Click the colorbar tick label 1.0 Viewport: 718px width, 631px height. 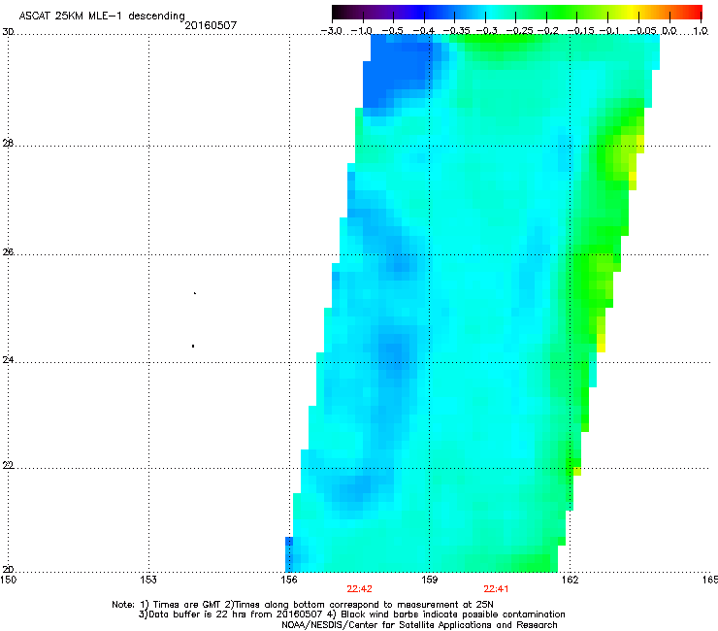click(x=702, y=31)
